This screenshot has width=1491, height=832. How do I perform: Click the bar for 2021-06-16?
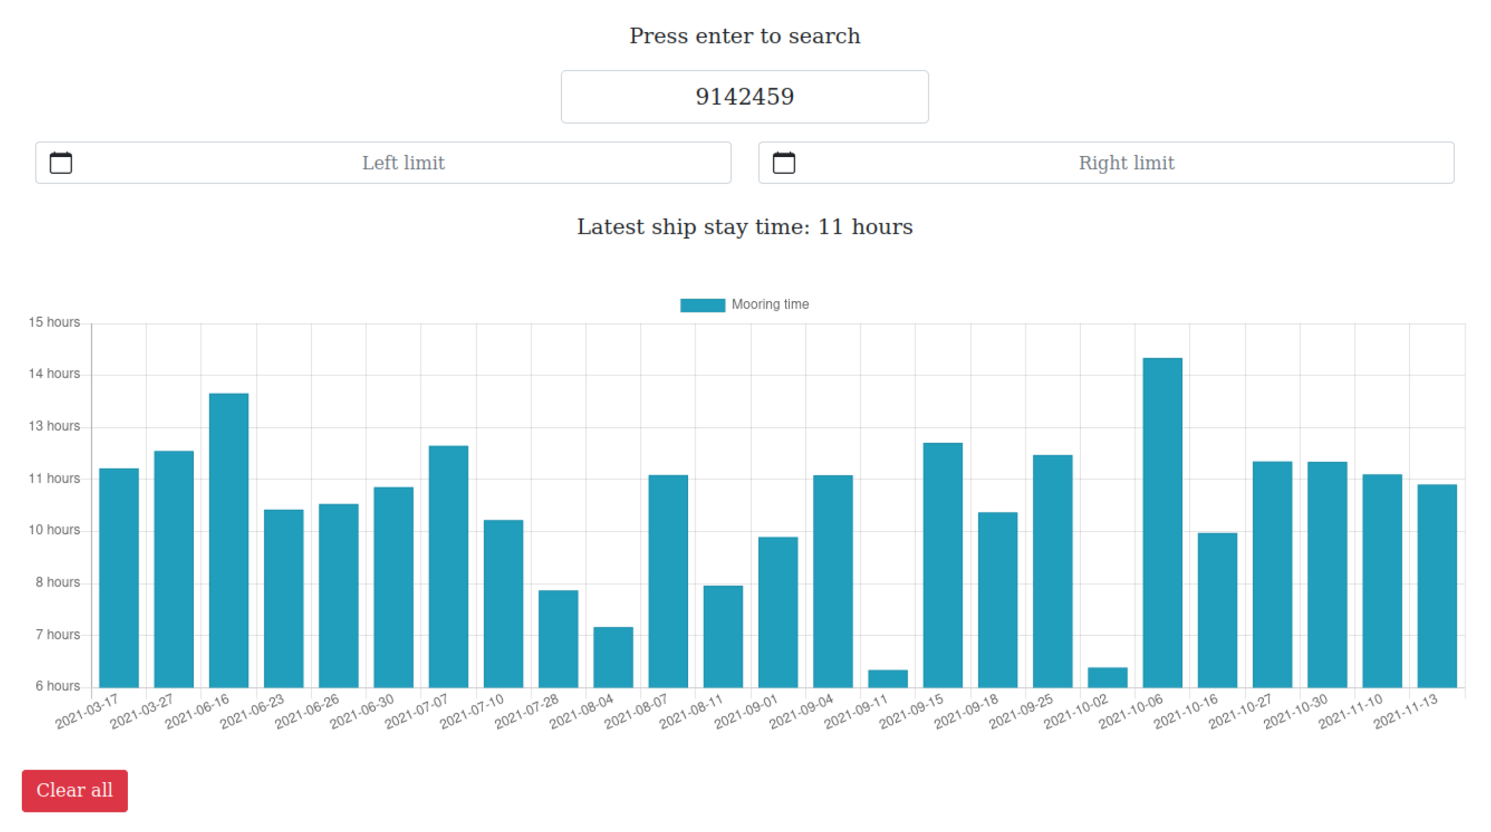click(229, 540)
